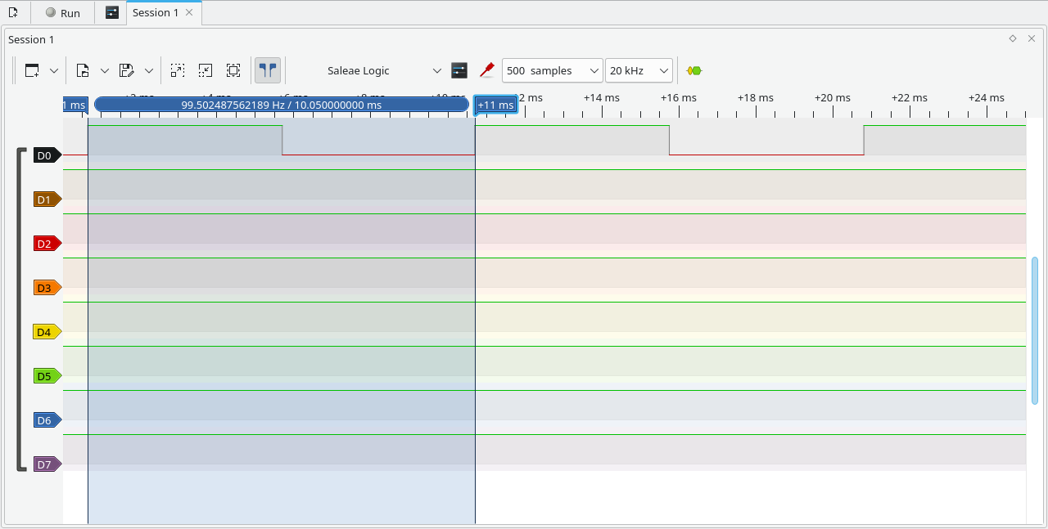Click the zoom-in toolbar icon
The width and height of the screenshot is (1048, 529).
[178, 70]
